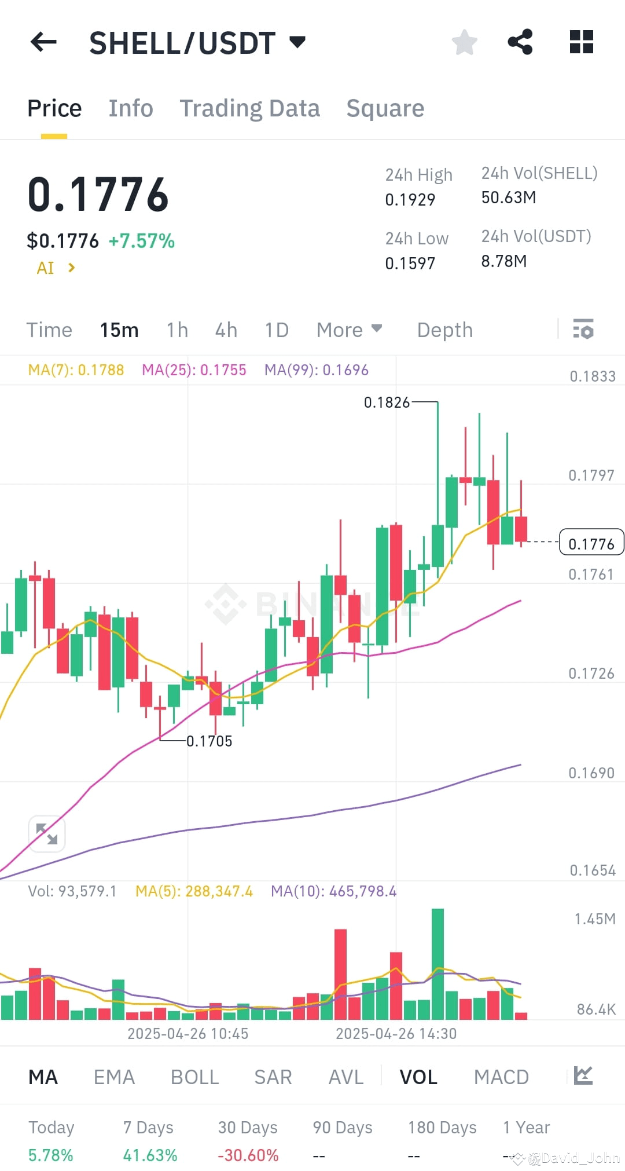This screenshot has width=625, height=1171.
Task: Select the 1D interval button
Action: (277, 330)
